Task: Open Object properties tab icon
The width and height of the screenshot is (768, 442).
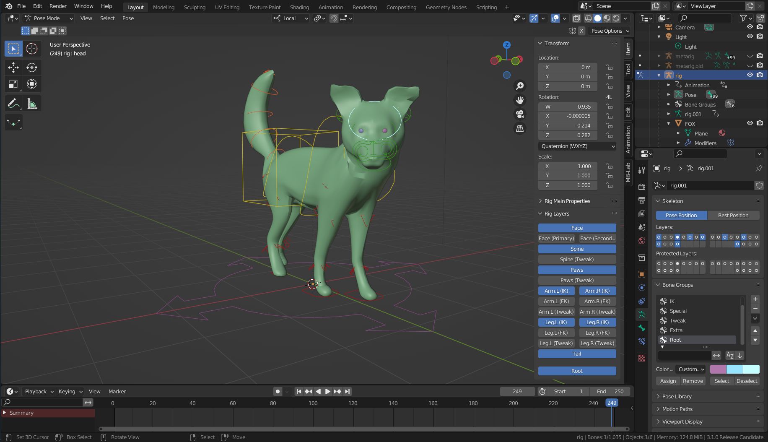Action: [642, 274]
